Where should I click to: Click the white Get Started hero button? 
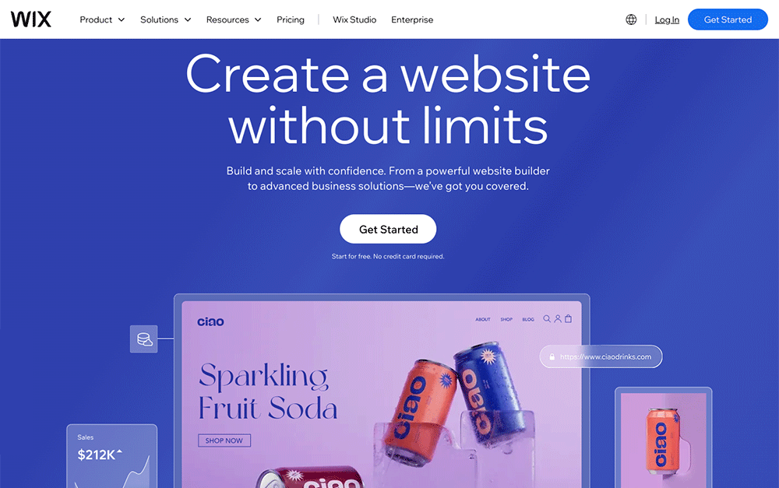pyautogui.click(x=388, y=229)
